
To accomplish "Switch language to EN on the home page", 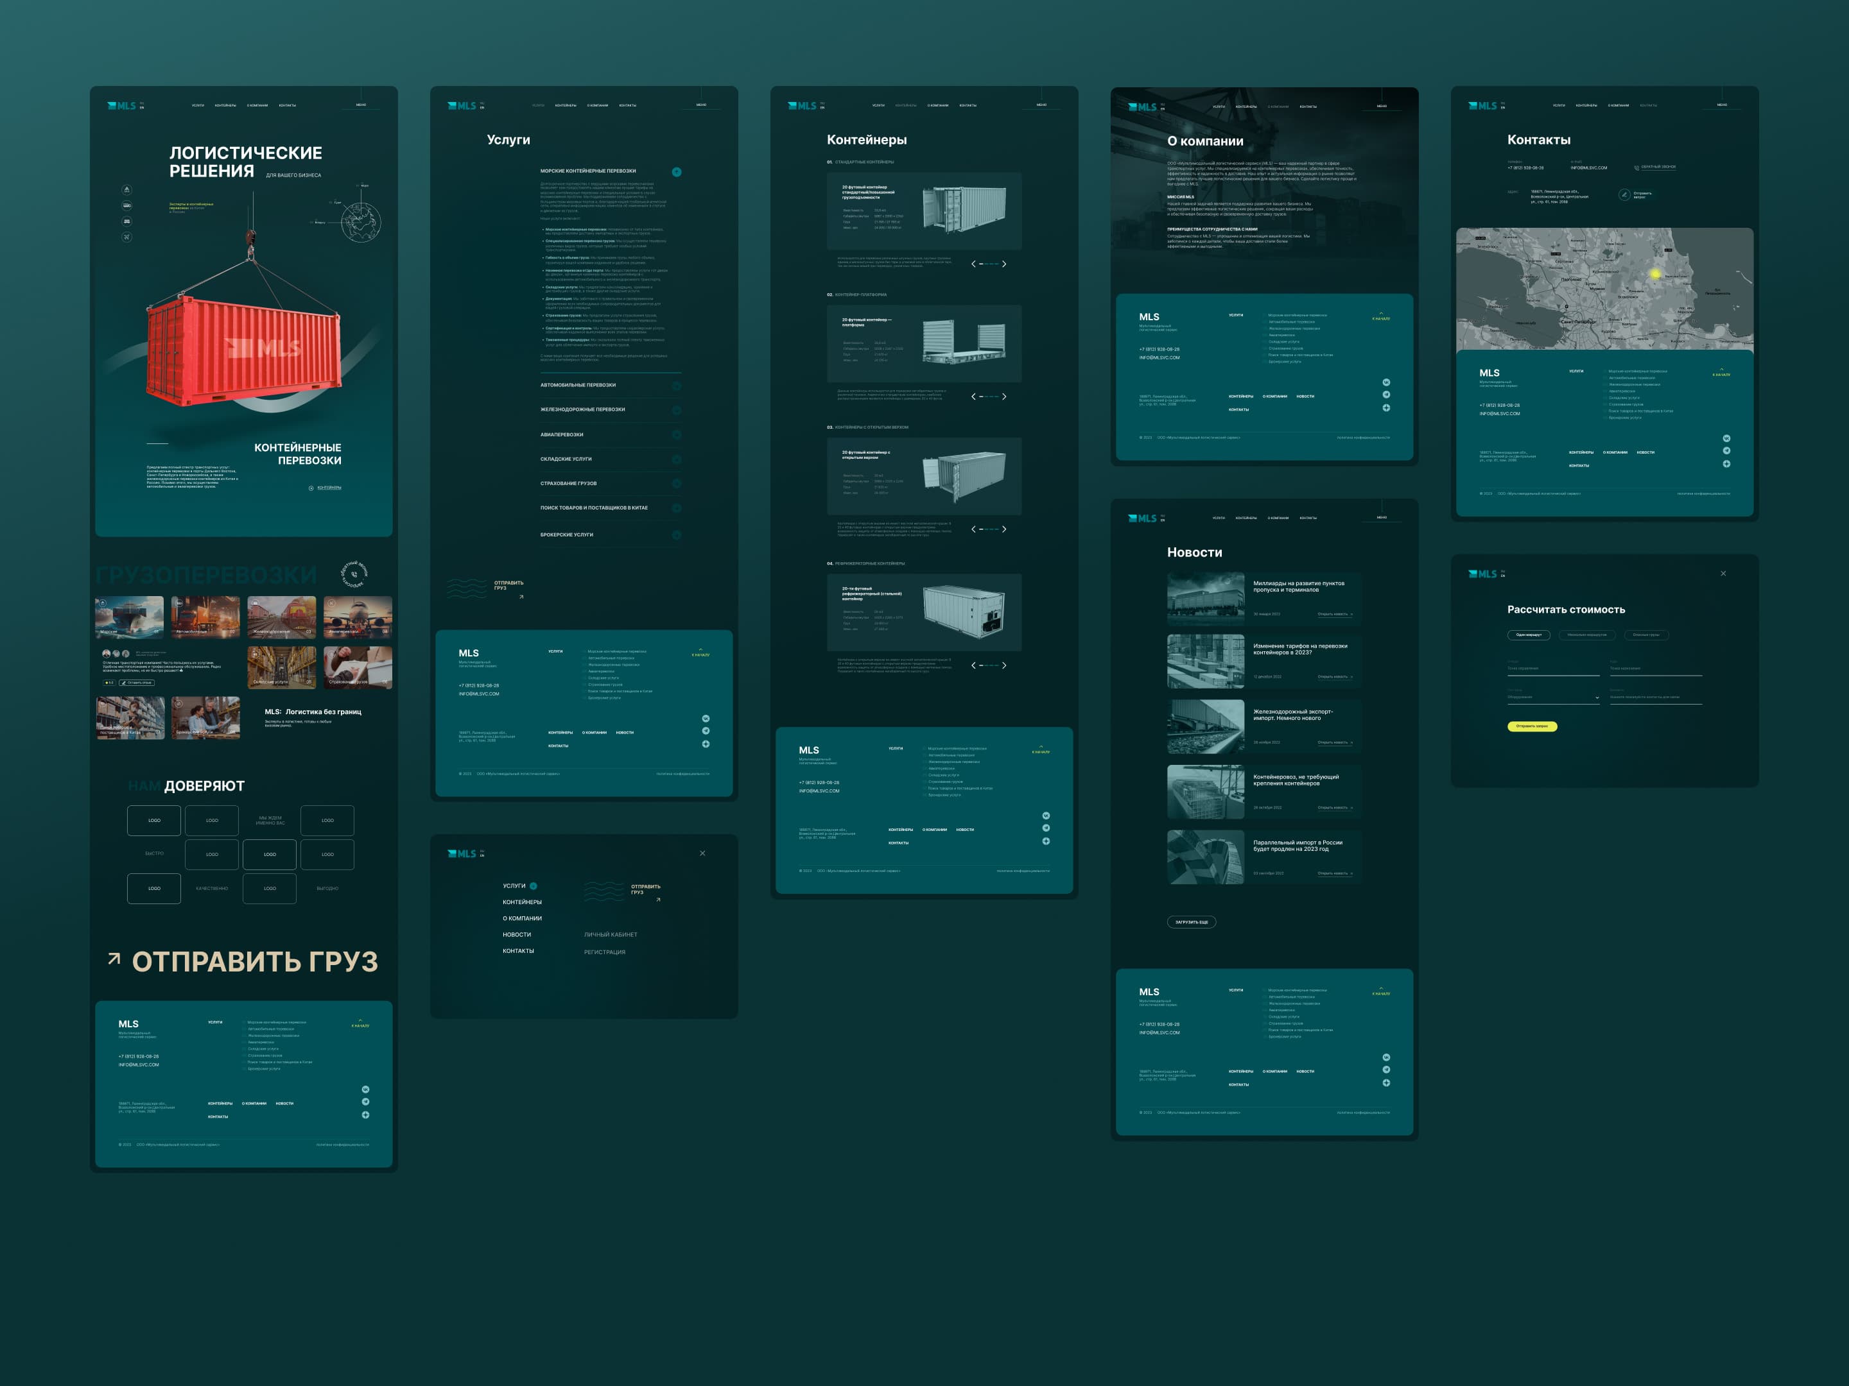I will coord(142,108).
